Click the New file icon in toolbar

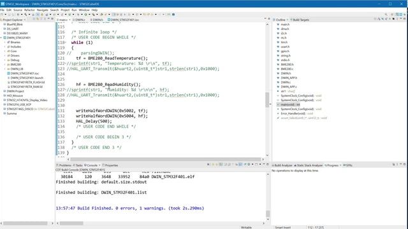pos(2,14)
